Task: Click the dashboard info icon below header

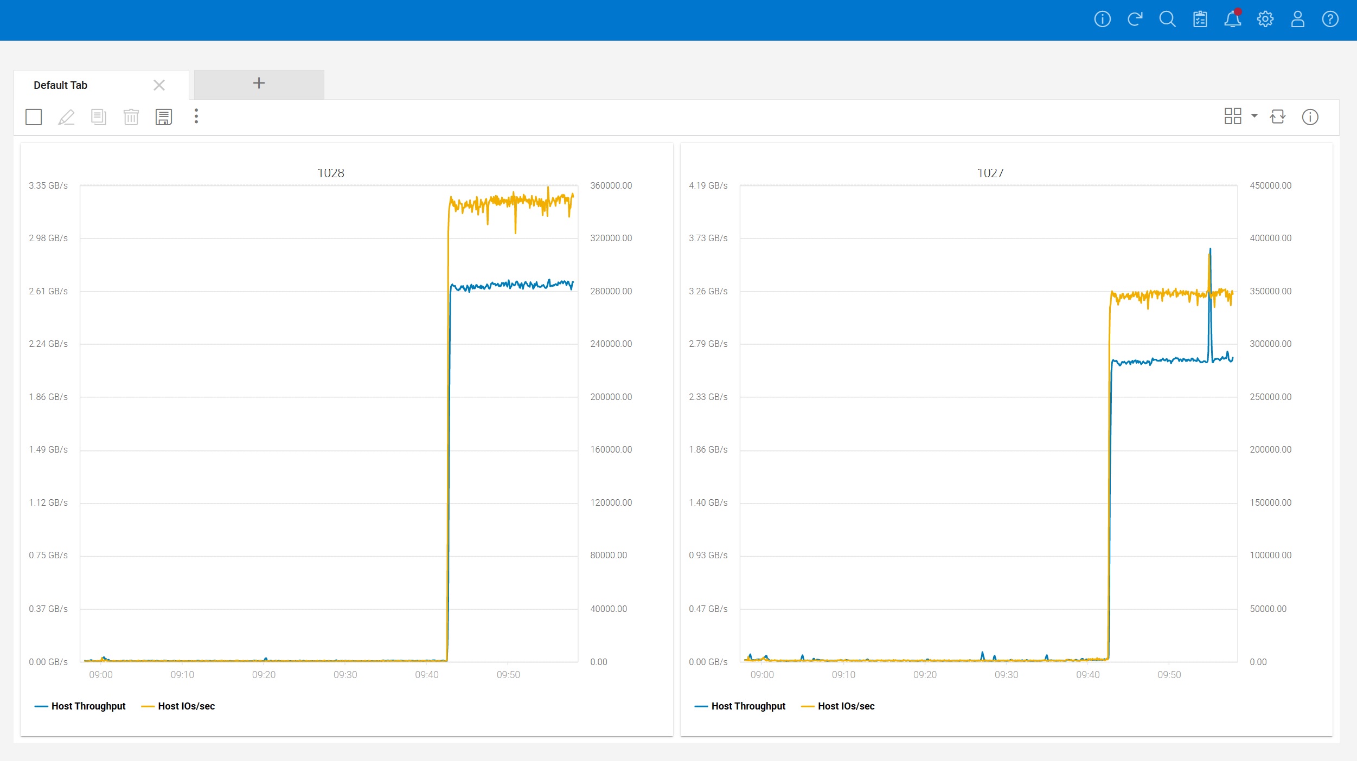Action: (1310, 117)
